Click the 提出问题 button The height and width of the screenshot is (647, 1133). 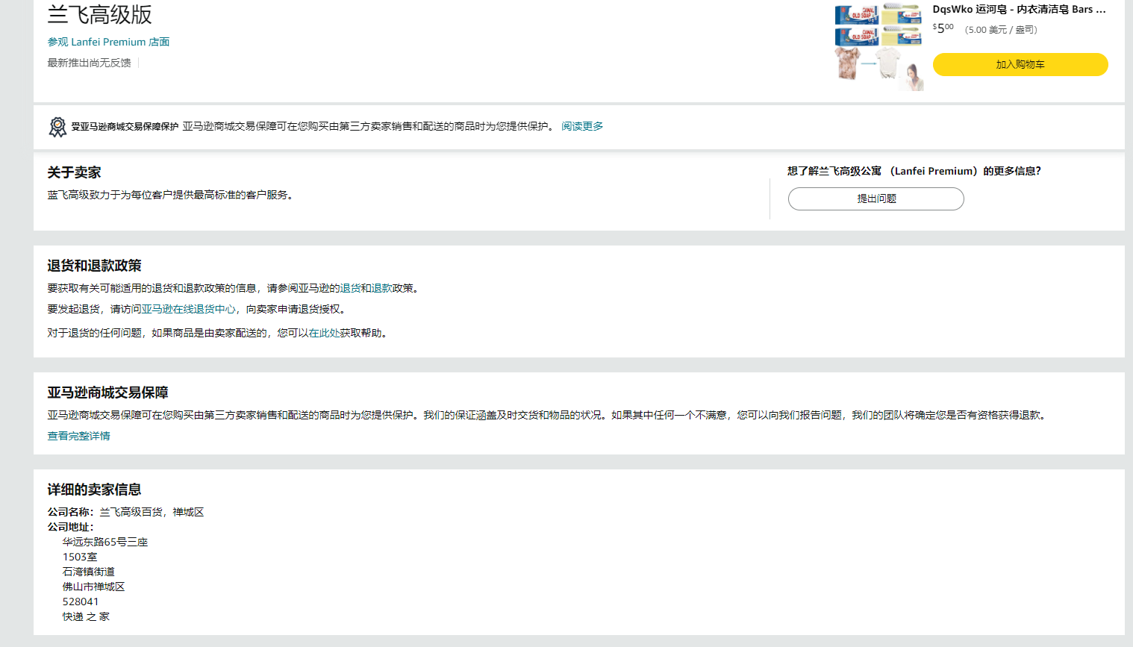[876, 199]
